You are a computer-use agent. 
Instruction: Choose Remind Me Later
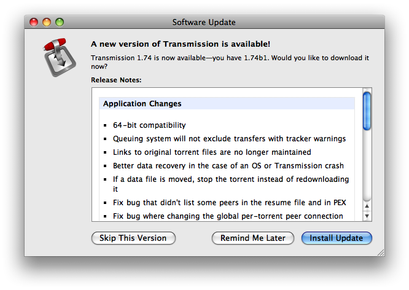[253, 238]
